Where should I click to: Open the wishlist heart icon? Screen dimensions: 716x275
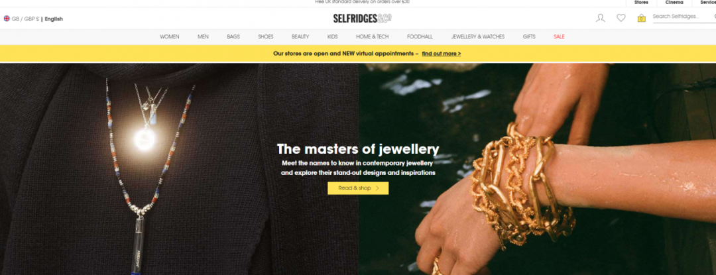[x=621, y=19]
